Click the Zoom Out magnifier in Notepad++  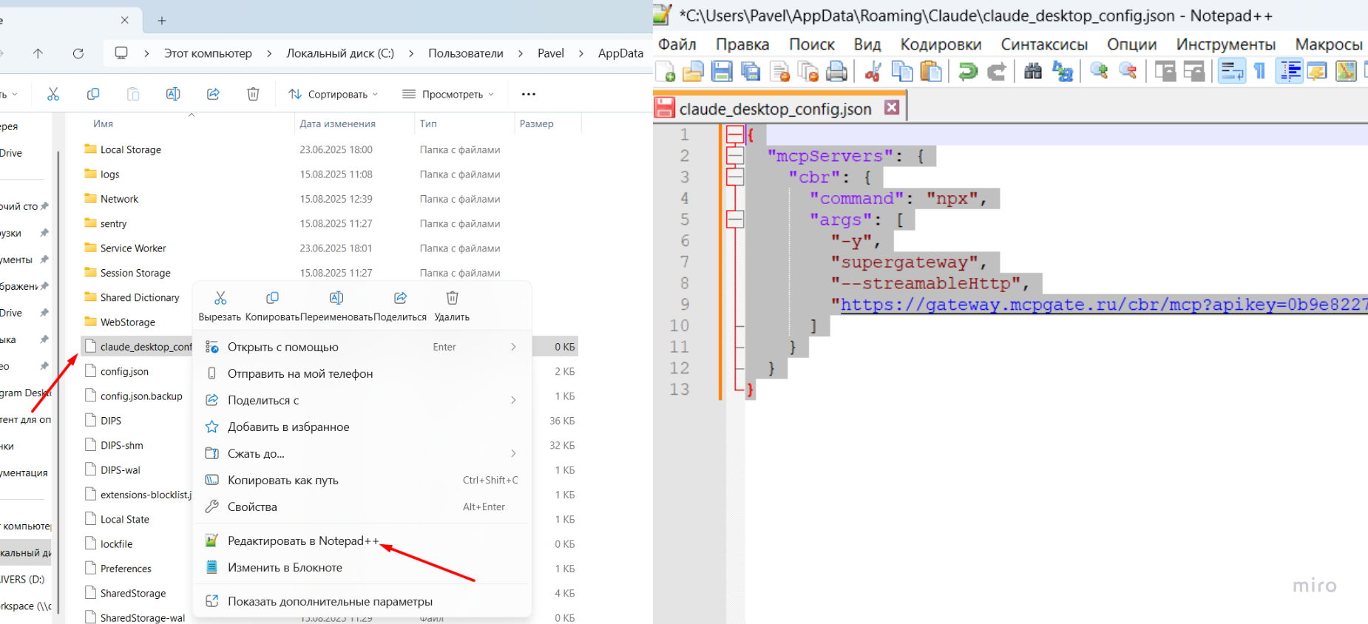(x=1128, y=72)
